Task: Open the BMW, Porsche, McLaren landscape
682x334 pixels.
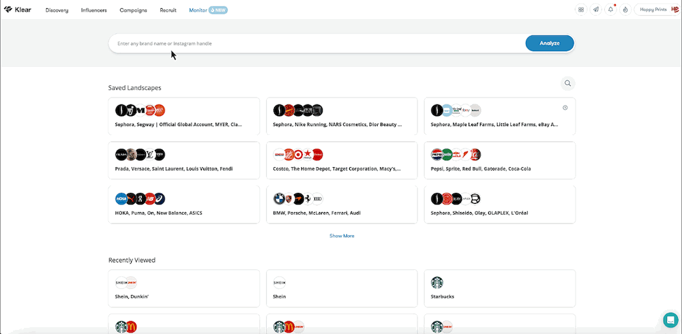Action: click(x=342, y=204)
